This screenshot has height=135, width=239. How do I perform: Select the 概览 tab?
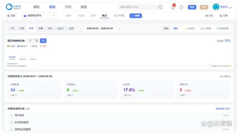pyautogui.click(x=105, y=15)
